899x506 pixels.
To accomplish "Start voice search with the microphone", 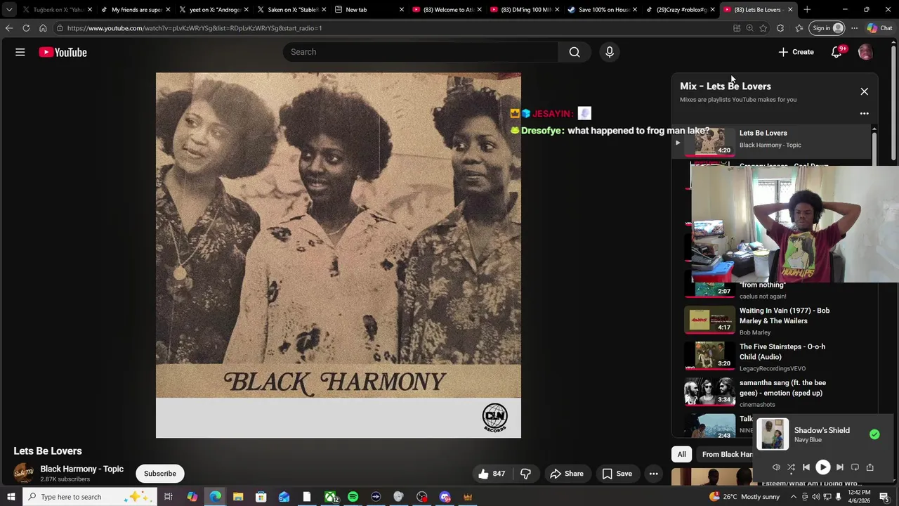I will tap(610, 52).
